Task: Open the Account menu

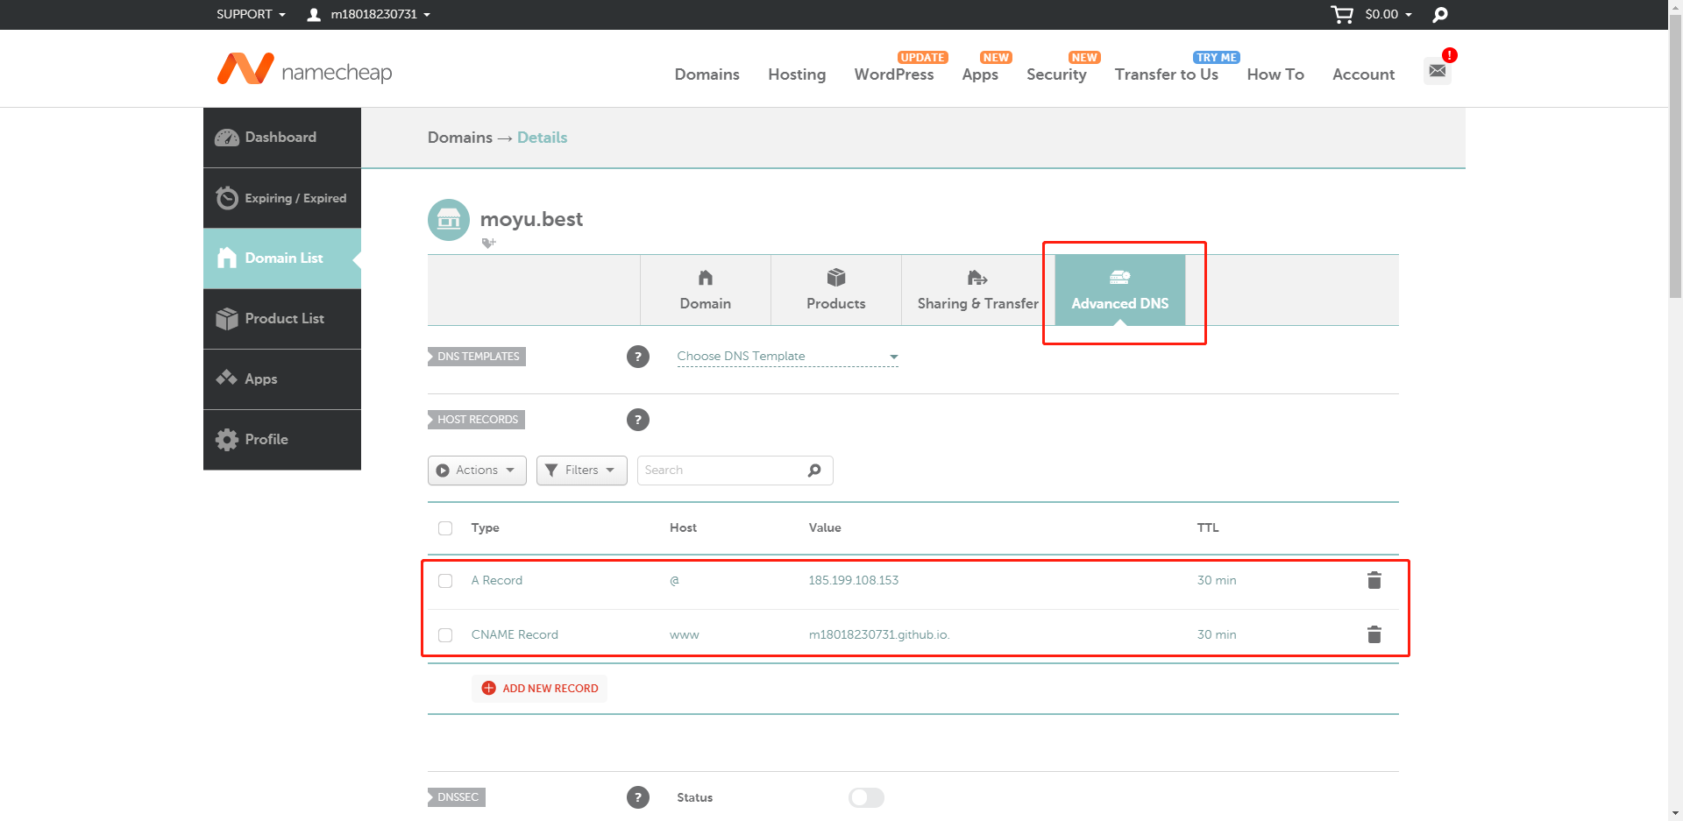Action: pyautogui.click(x=1364, y=74)
